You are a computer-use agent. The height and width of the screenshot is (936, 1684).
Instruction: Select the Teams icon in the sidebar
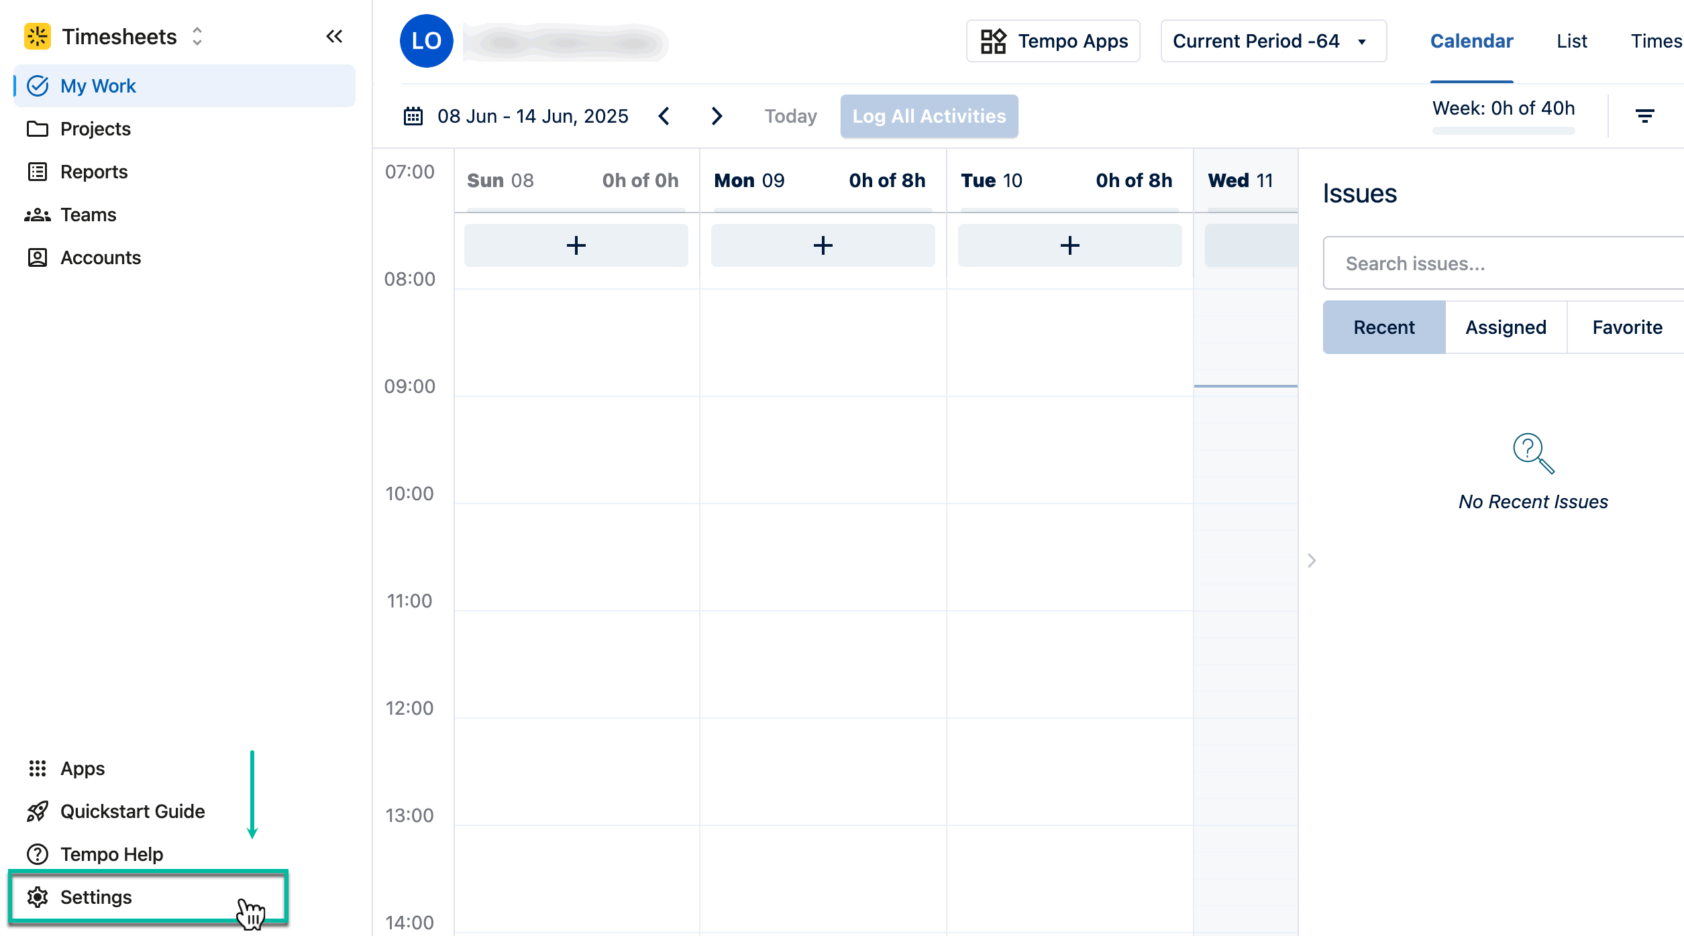coord(38,215)
